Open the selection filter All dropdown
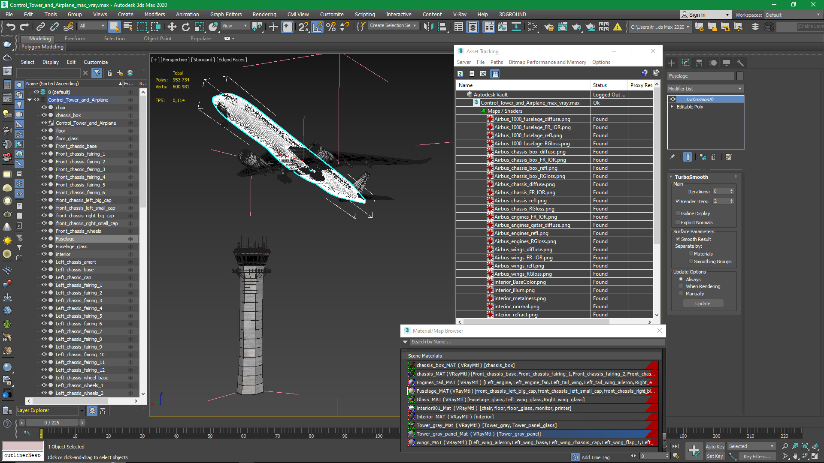The width and height of the screenshot is (824, 463). tap(92, 26)
